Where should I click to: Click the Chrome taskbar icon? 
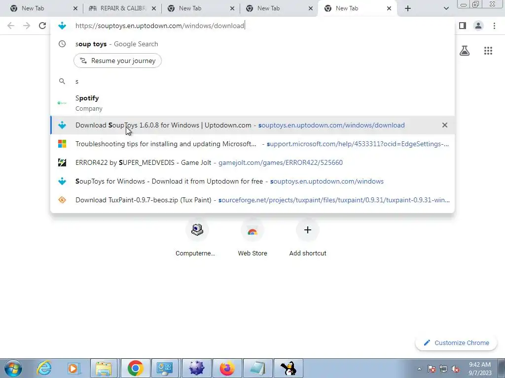pyautogui.click(x=135, y=368)
